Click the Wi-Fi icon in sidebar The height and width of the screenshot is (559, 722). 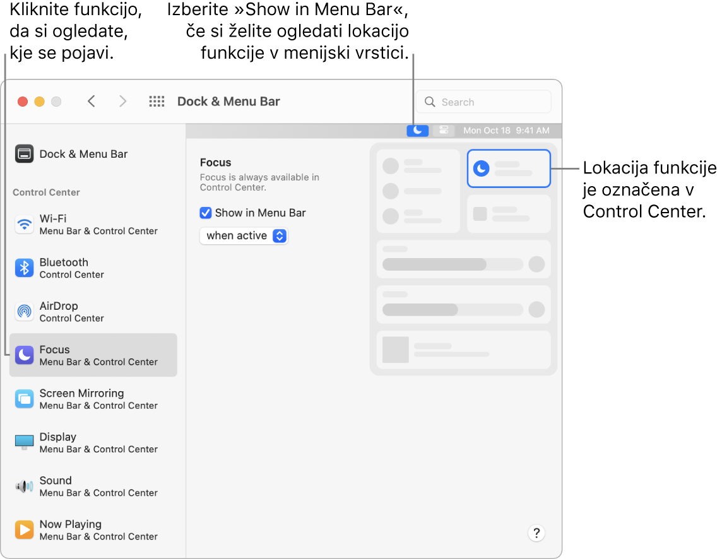pos(25,225)
